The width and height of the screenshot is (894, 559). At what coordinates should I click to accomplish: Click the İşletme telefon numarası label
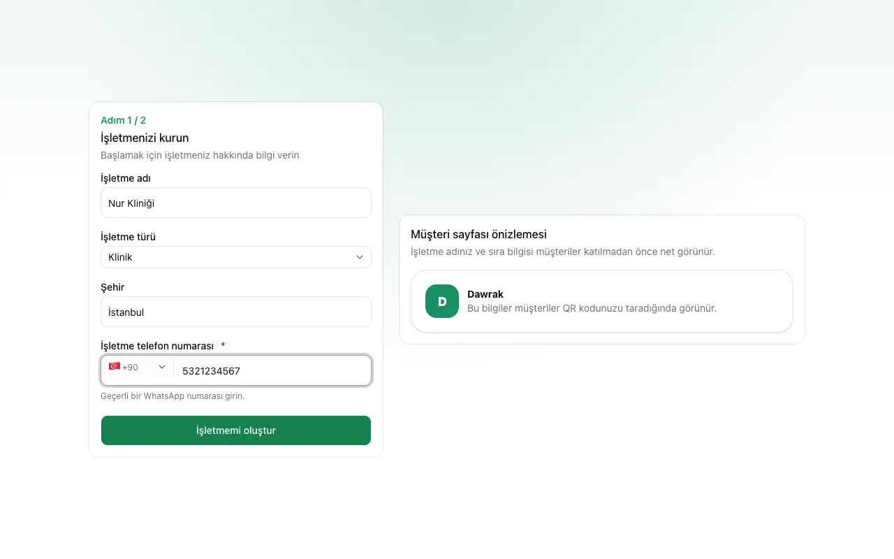(x=157, y=346)
